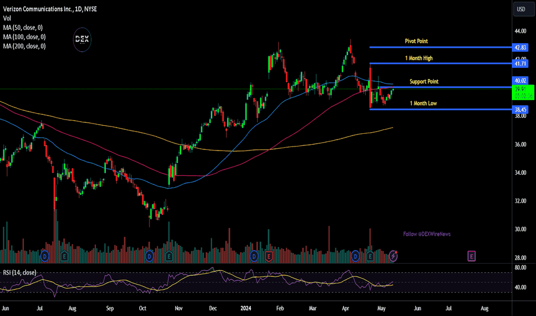Click the lightning bolt latest-news icon
This screenshot has width=536, height=316.
point(393,256)
